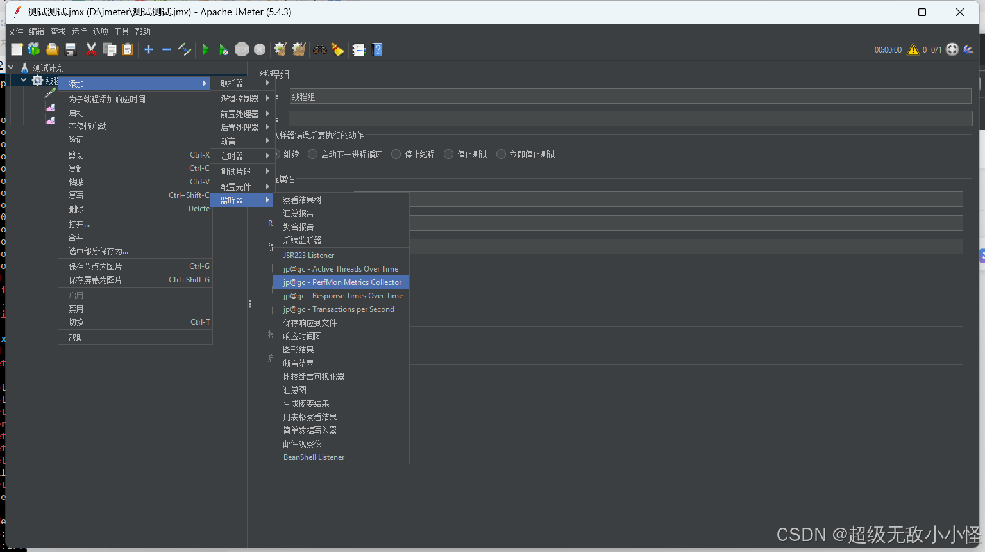Expand the 断言 submenu
Image resolution: width=985 pixels, height=552 pixels.
click(242, 141)
